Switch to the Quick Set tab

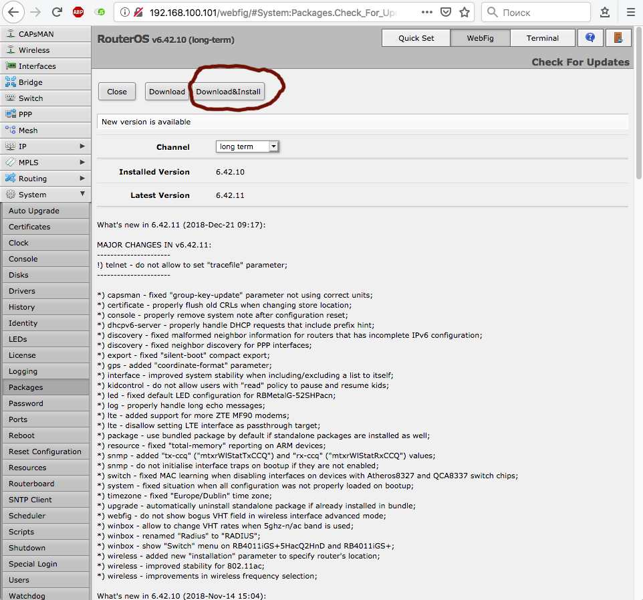click(x=416, y=37)
